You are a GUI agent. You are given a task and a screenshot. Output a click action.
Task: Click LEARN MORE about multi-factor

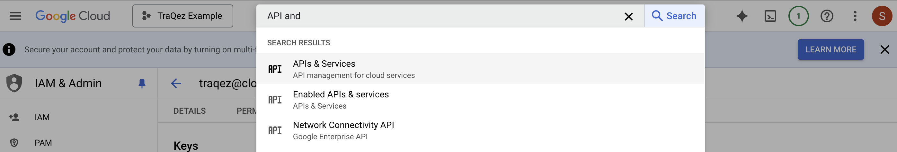tap(830, 49)
